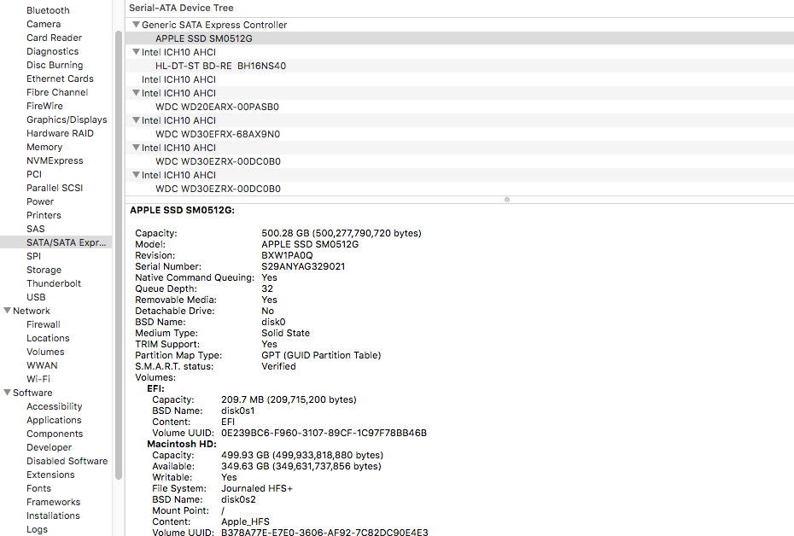Open Firewall under Network
Image resolution: width=794 pixels, height=536 pixels.
point(43,324)
